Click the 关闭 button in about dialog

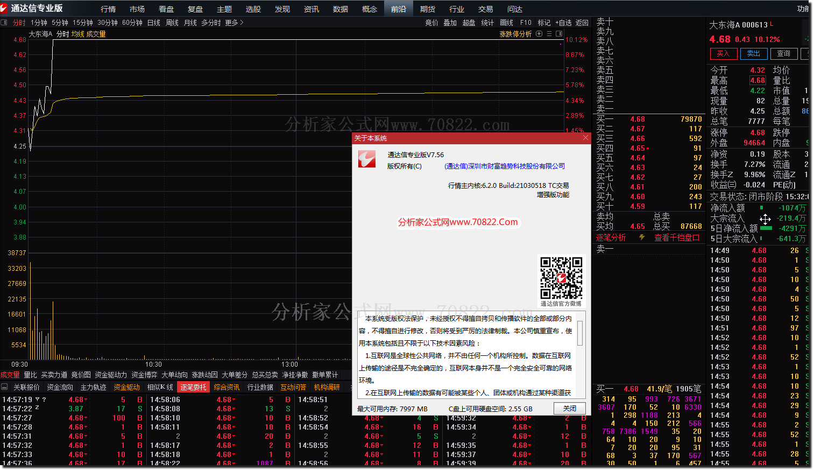tap(570, 409)
